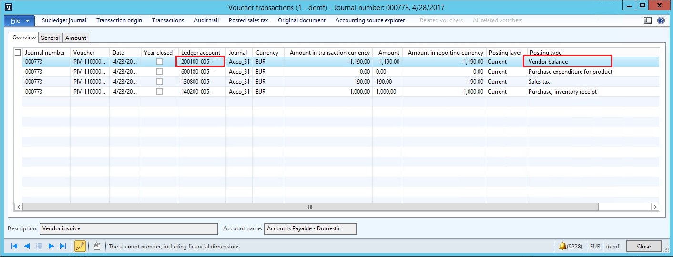Switch to grid view icon
The width and height of the screenshot is (673, 257).
[x=39, y=246]
